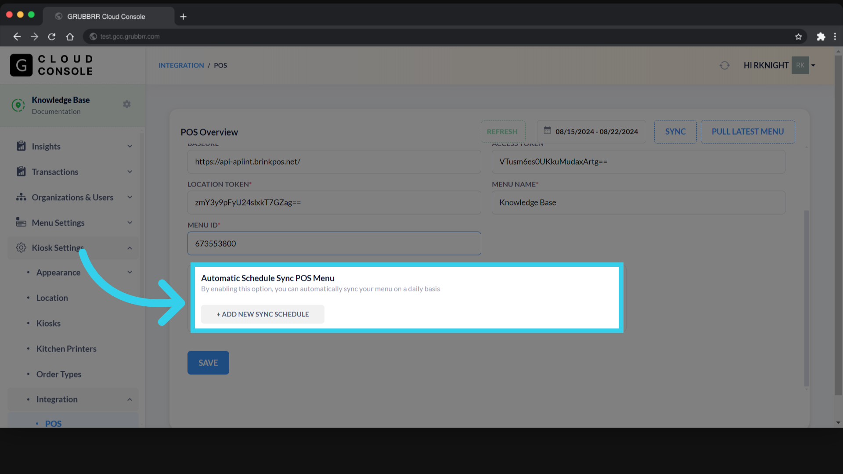Image resolution: width=843 pixels, height=474 pixels.
Task: Click the sync refresh icon in the header
Action: pos(724,65)
